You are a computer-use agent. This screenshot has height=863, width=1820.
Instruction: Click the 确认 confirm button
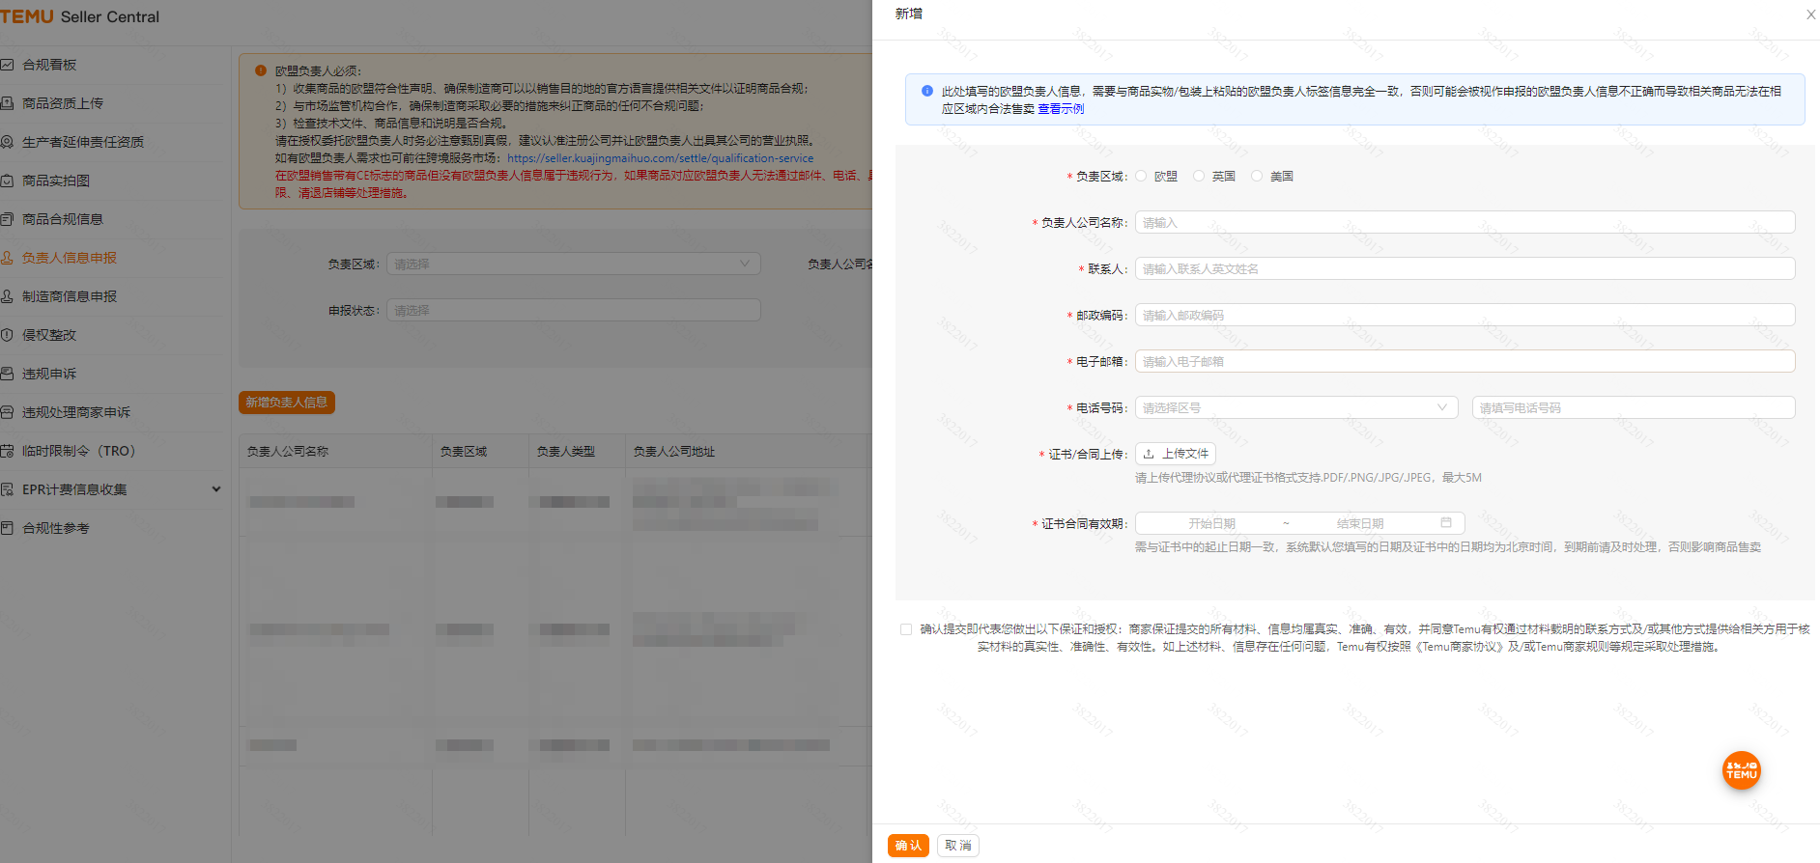point(908,846)
